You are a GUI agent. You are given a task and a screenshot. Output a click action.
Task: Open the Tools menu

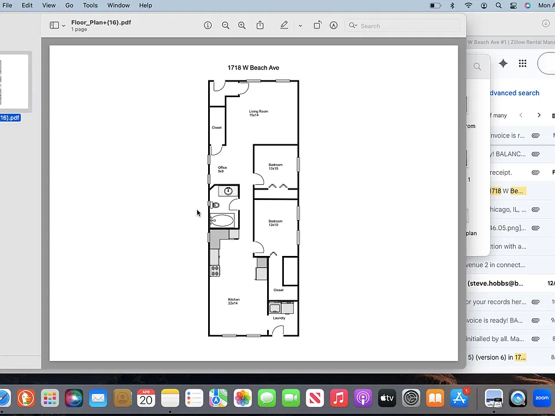click(90, 5)
